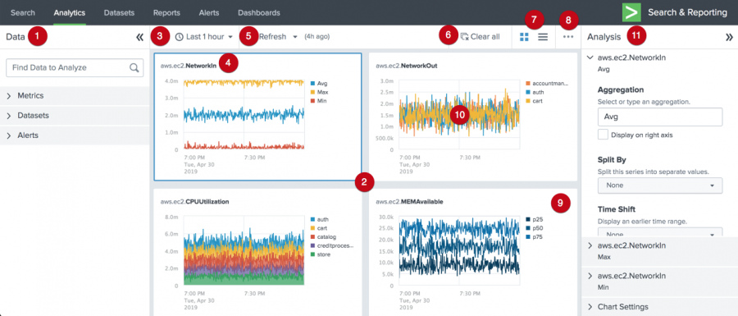Expand the Datasets section in Data panel
Viewport: 738px width, 316px height.
[x=75, y=116]
